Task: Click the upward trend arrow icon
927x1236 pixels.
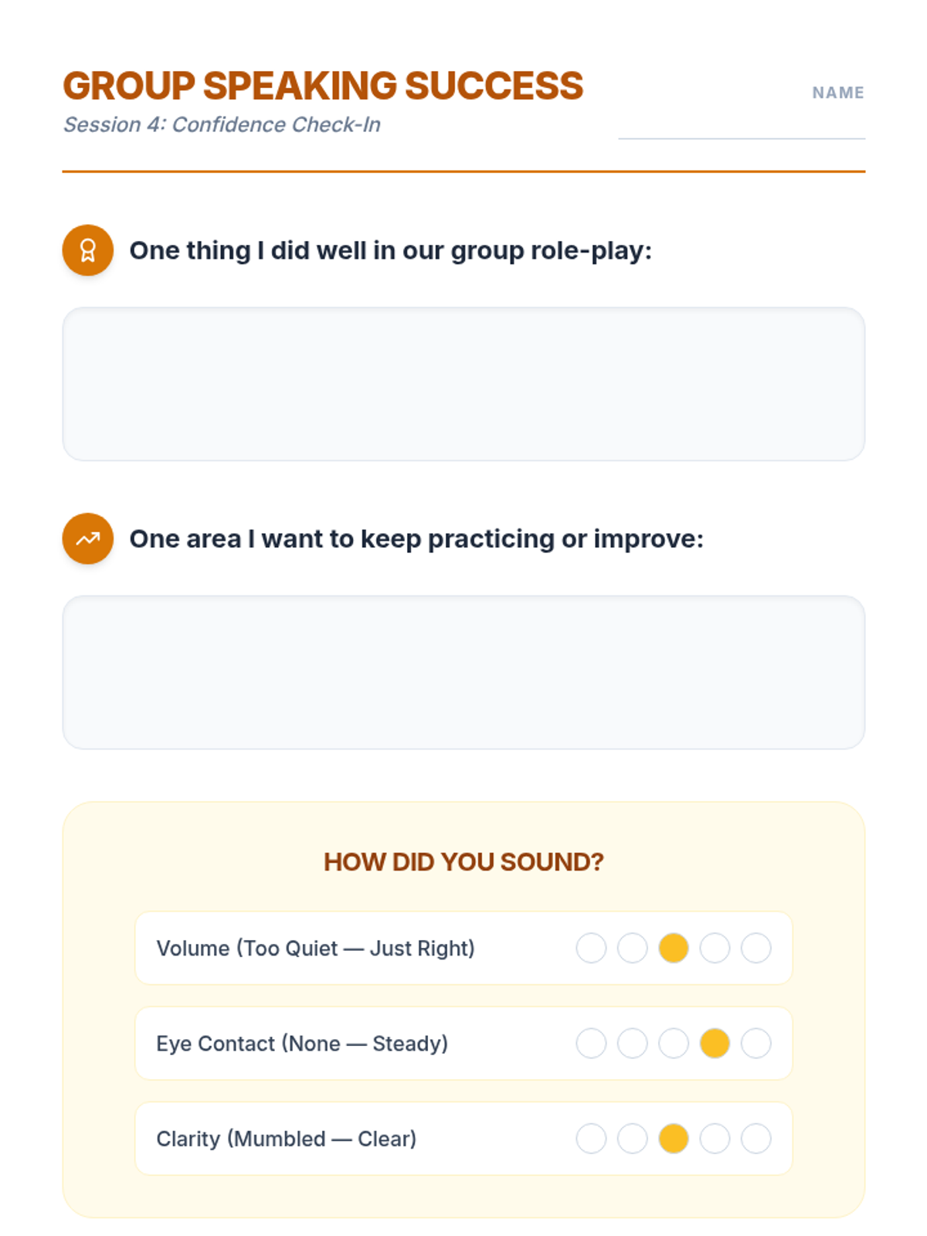Action: click(x=88, y=538)
